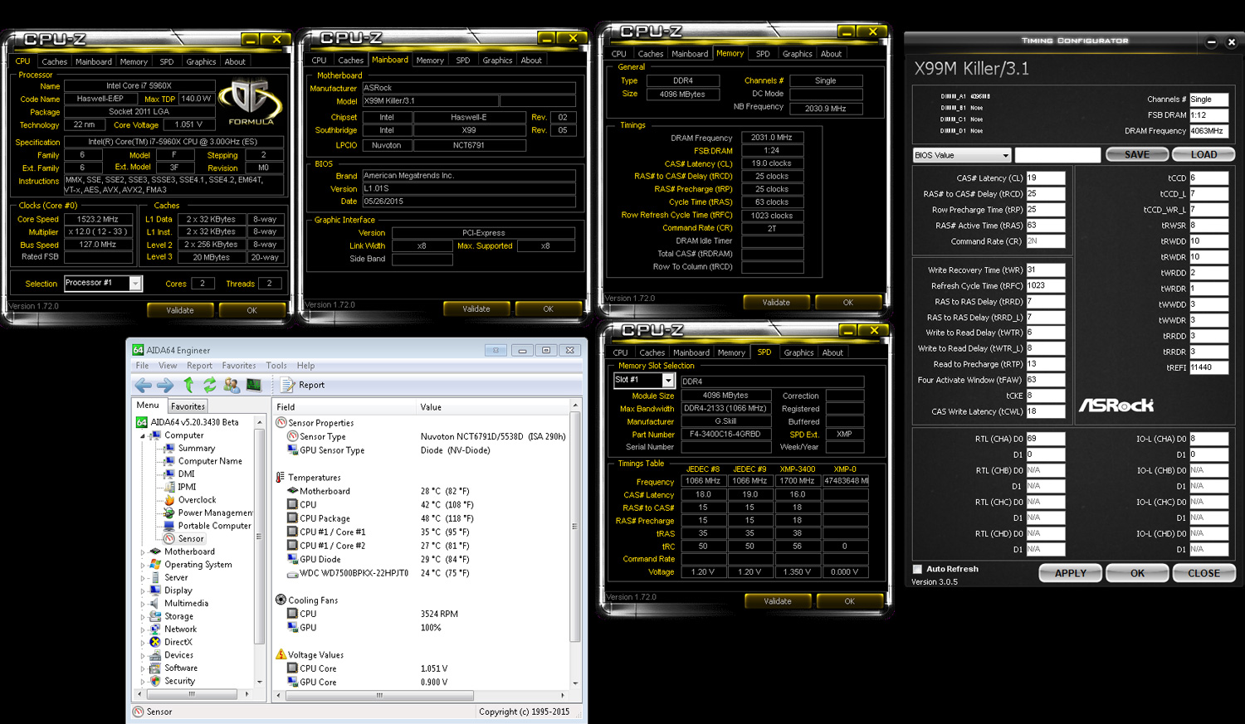
Task: Click the Field column header in AIDA64
Action: pos(344,407)
